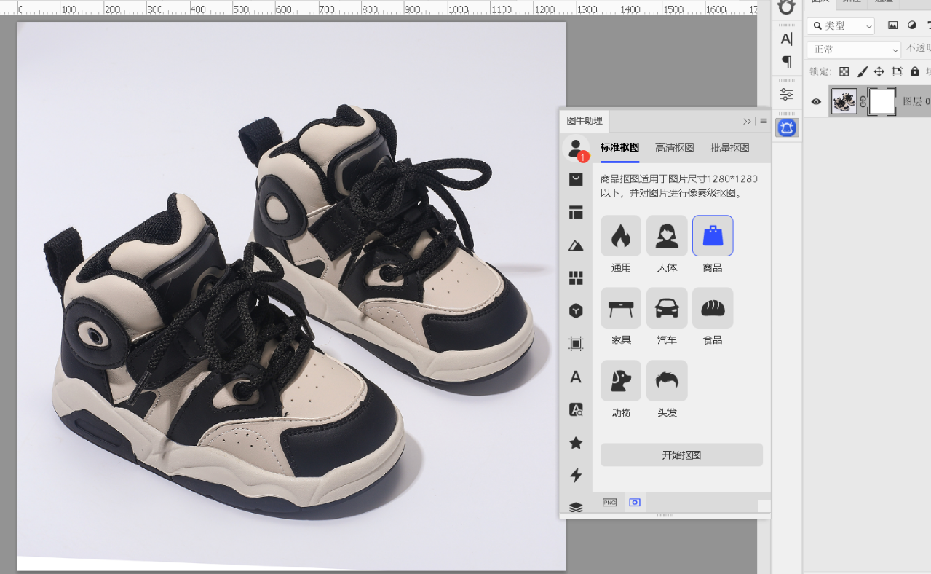Select the 食品 bread cutout category
Viewport: 931px width, 574px height.
[713, 307]
